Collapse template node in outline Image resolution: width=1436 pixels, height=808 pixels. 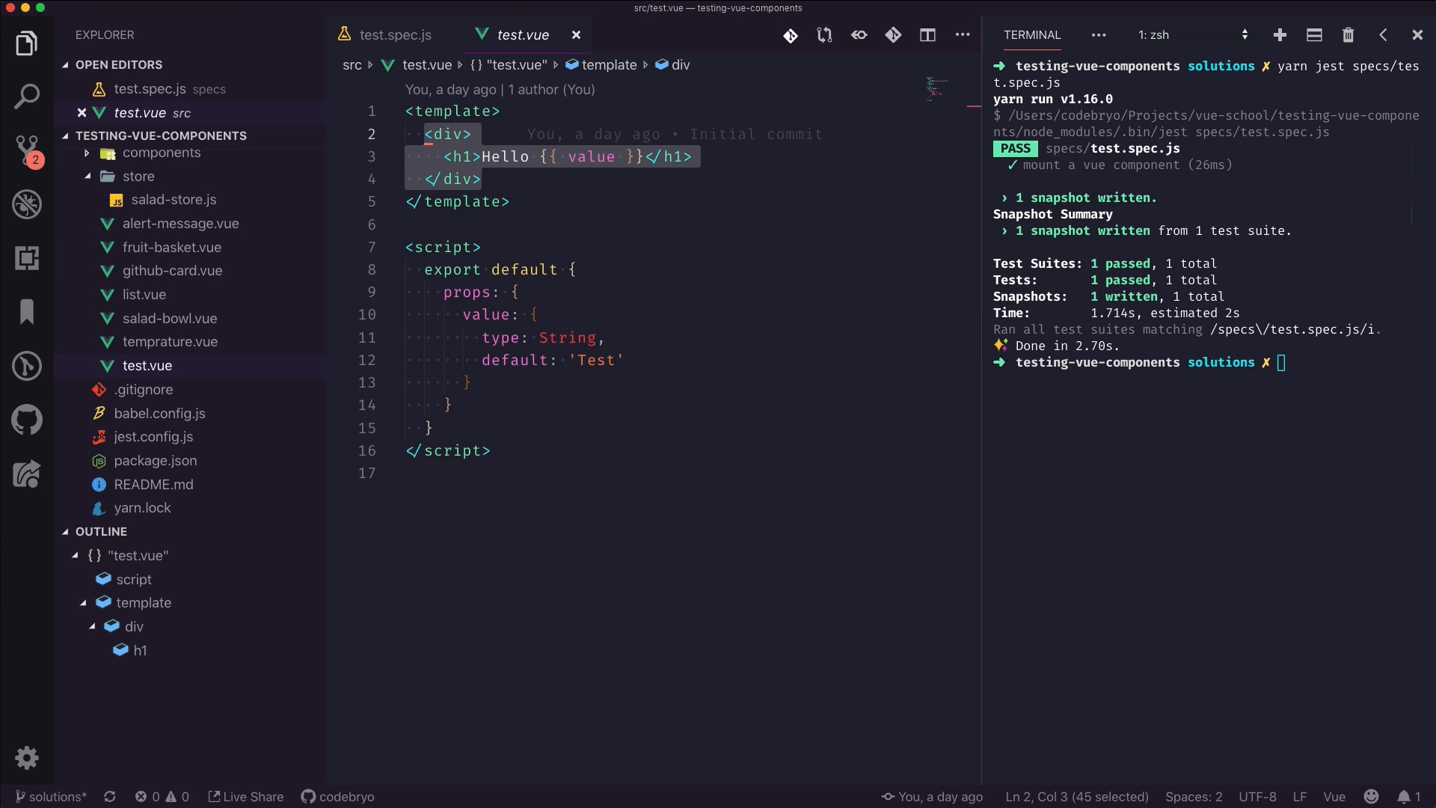pos(84,603)
